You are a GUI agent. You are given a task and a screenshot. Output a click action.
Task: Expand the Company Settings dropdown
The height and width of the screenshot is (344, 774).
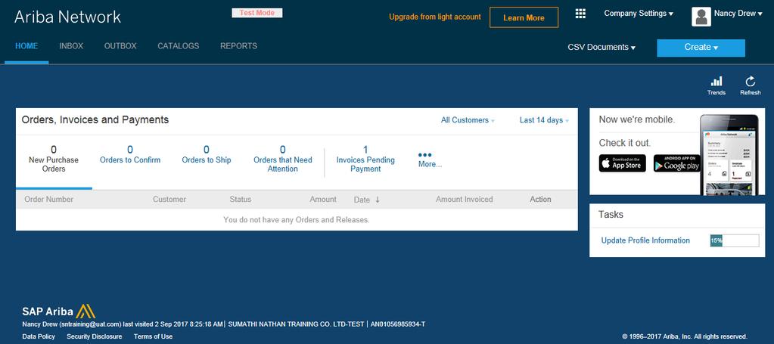(x=639, y=14)
